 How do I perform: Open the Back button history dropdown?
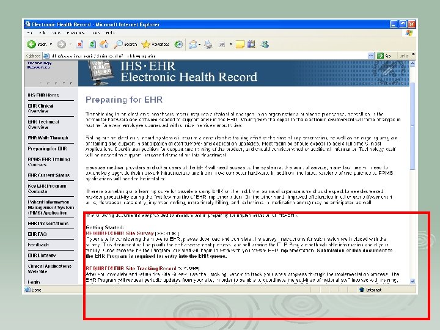pyautogui.click(x=51, y=45)
